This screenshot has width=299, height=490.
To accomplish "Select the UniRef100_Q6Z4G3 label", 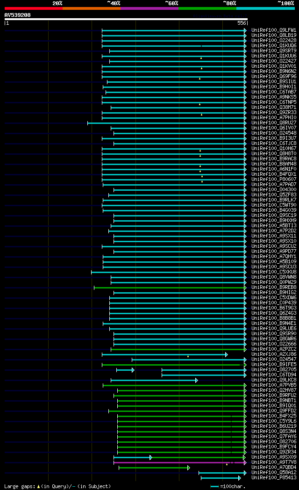I will pyautogui.click(x=274, y=313).
